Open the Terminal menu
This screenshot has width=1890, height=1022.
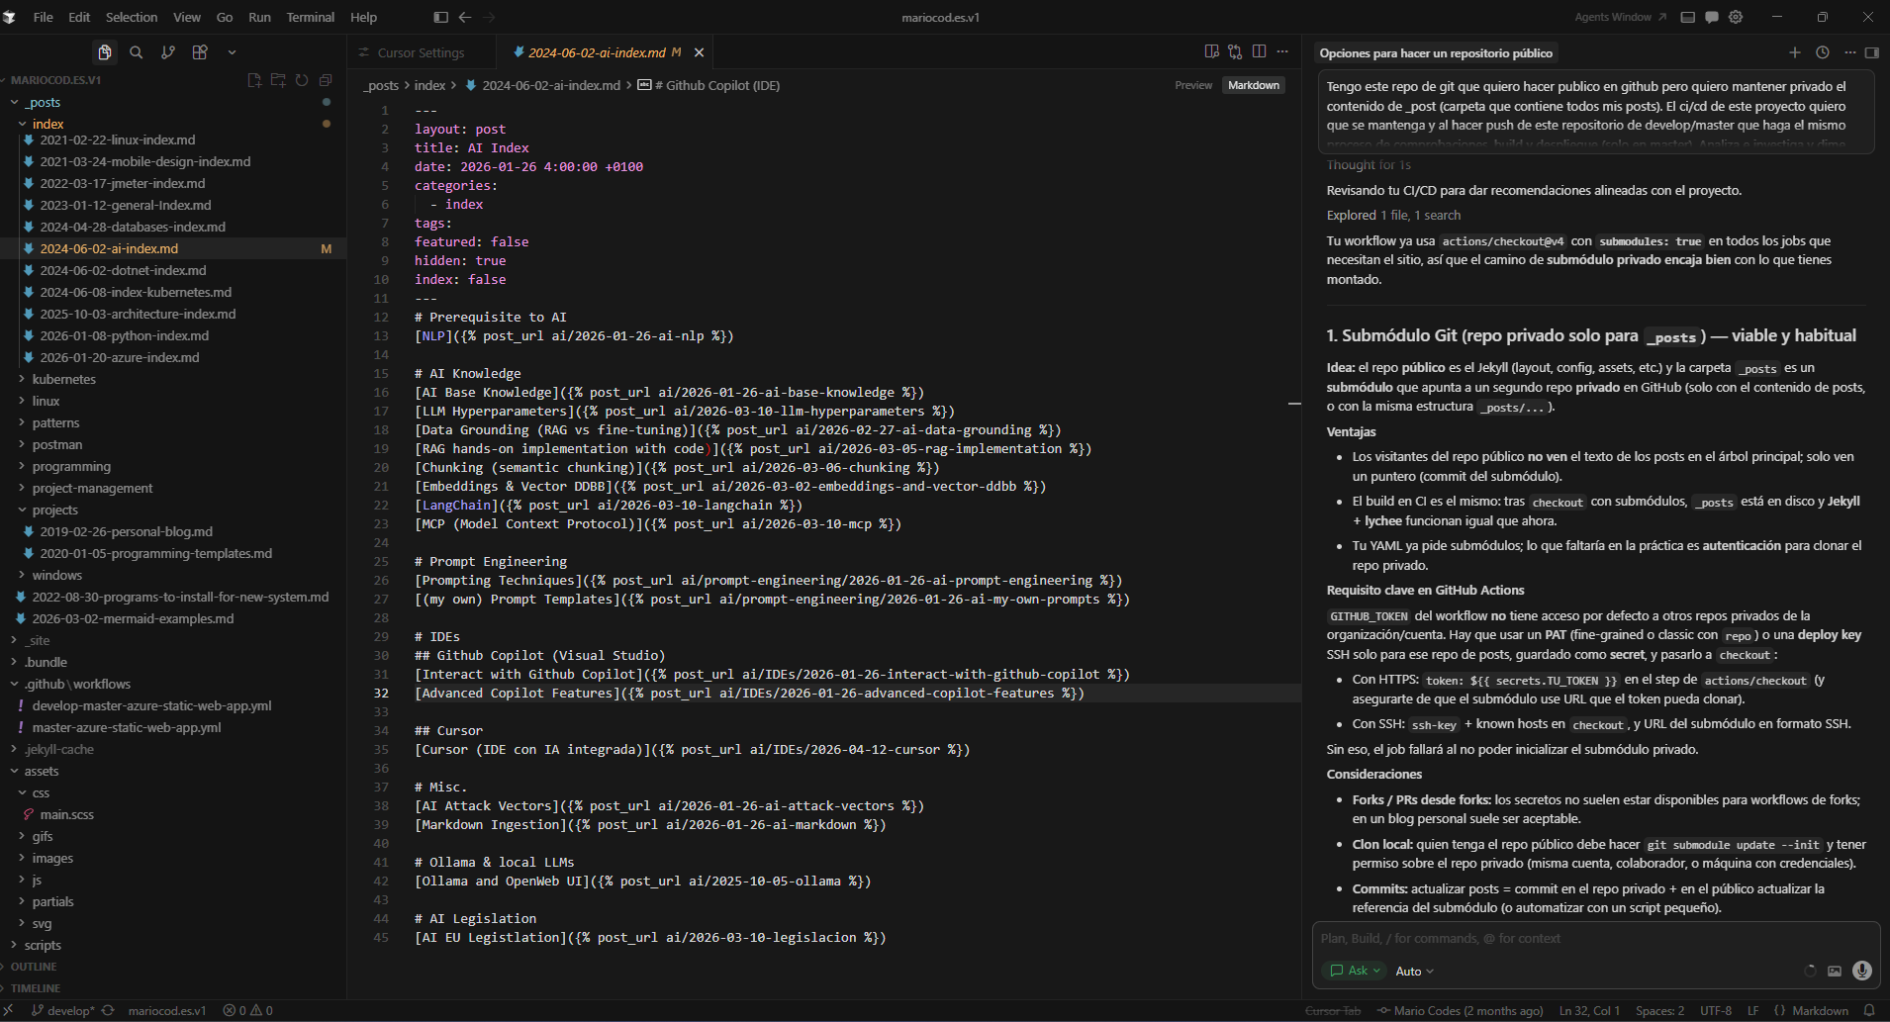pos(310,17)
